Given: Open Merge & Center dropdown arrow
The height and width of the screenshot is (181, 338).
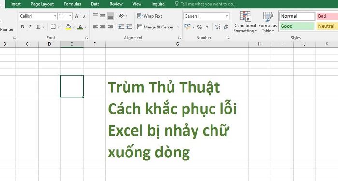Looking at the screenshot, I should [x=178, y=27].
